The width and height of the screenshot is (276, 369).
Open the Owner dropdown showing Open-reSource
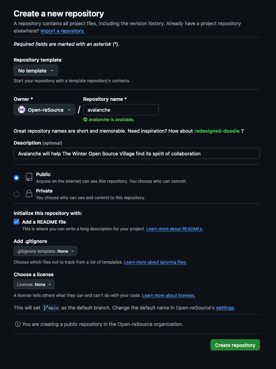44,110
